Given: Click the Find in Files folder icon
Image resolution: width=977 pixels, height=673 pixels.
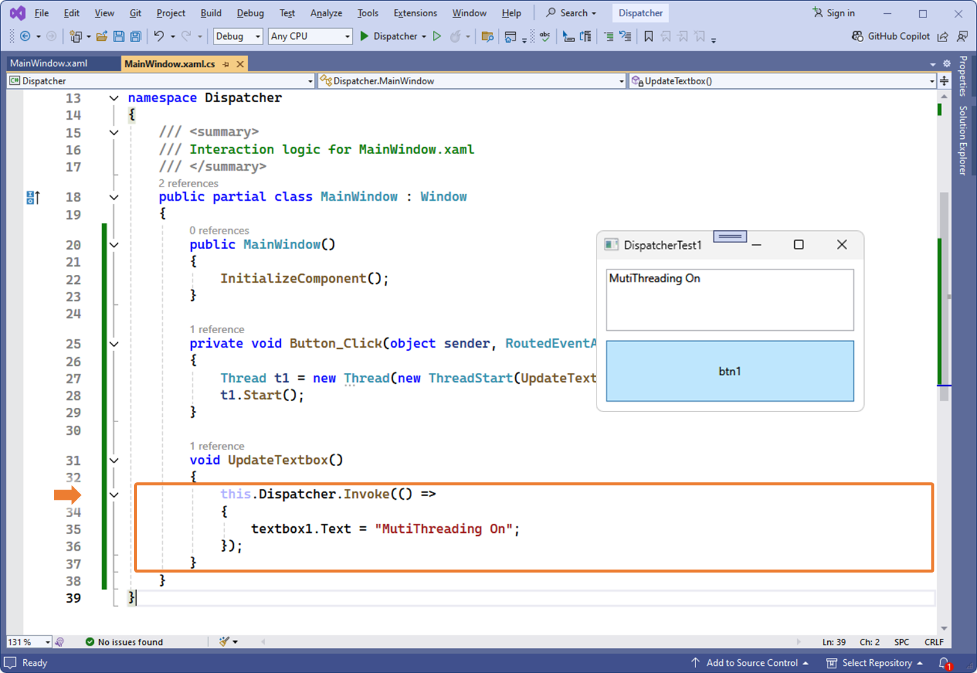Looking at the screenshot, I should coord(488,37).
